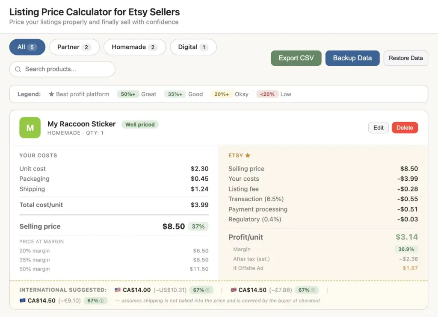Open info icon beside ~€9.10 67%
This screenshot has width=438, height=317.
[x=101, y=301]
